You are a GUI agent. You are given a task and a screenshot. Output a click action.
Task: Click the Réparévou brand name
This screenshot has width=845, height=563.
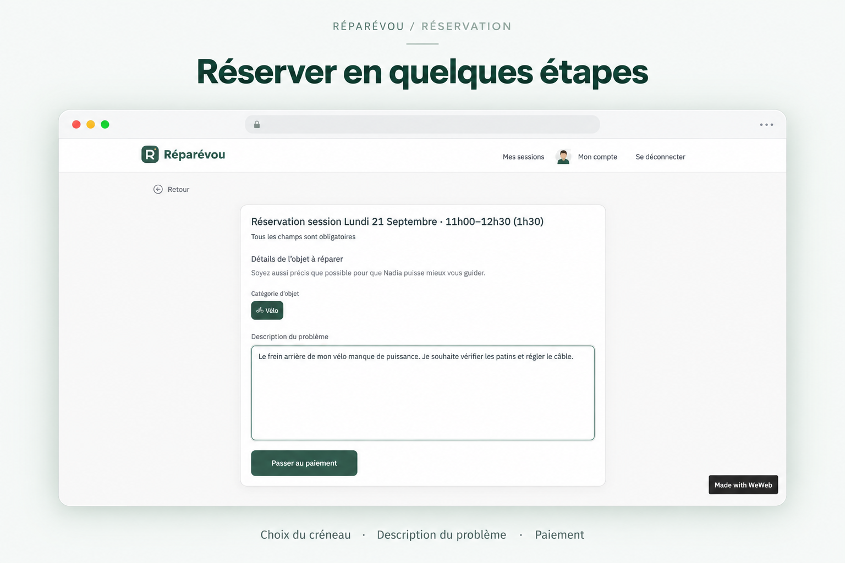194,154
